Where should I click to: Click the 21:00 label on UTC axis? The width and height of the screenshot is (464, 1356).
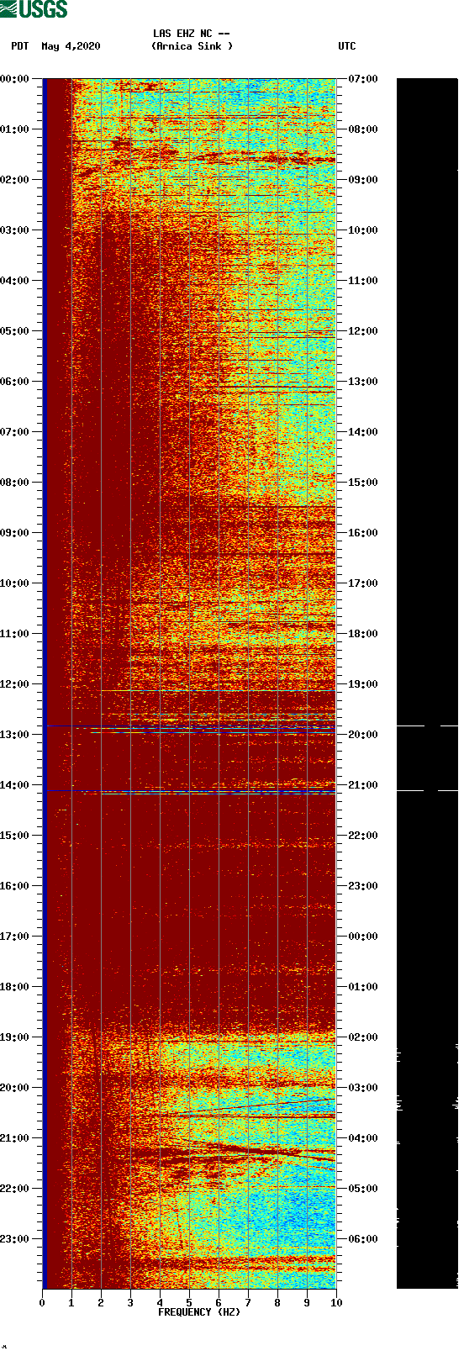click(x=363, y=785)
